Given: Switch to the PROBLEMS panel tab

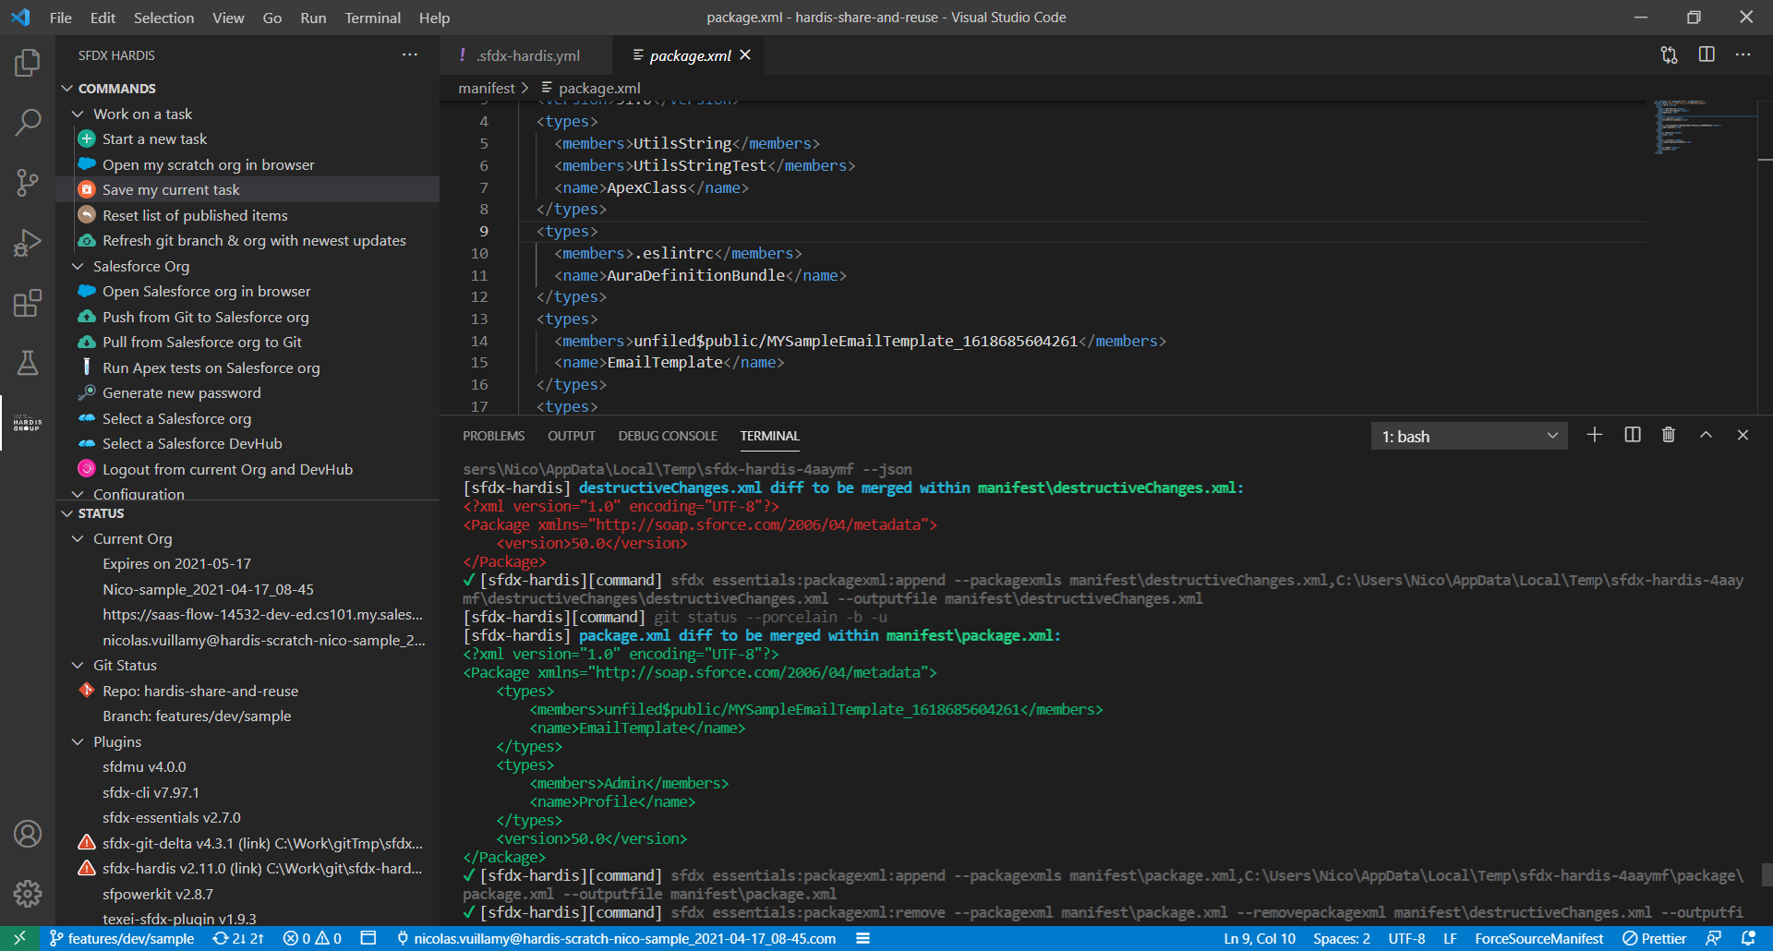Looking at the screenshot, I should coord(493,436).
